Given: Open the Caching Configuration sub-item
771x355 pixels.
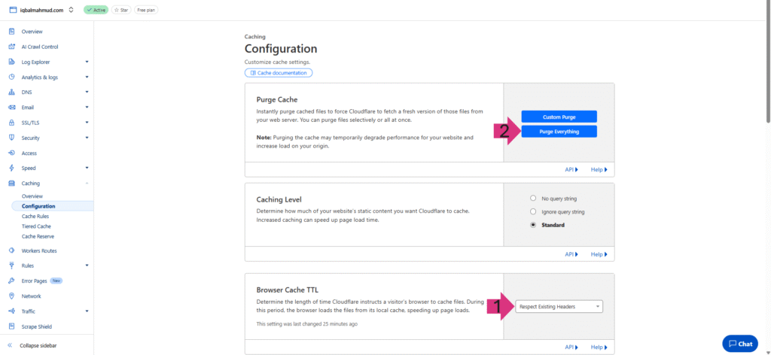Looking at the screenshot, I should [52, 206].
